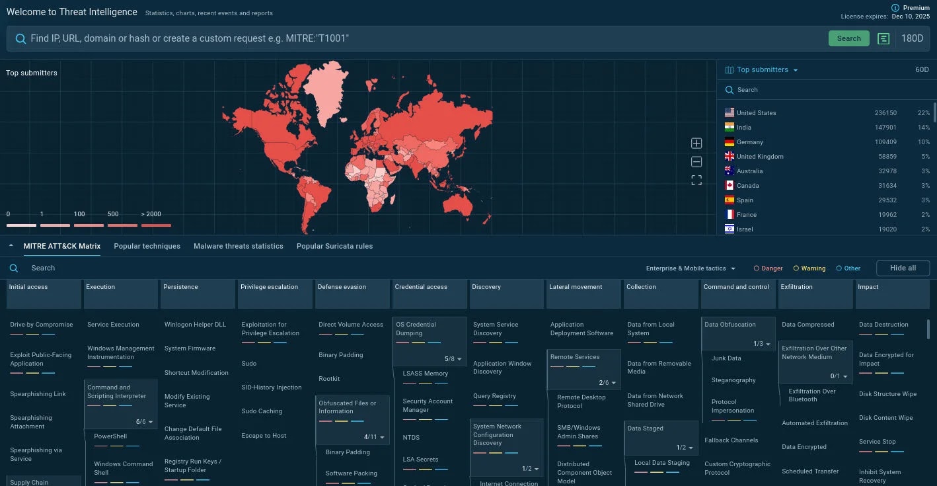Image resolution: width=937 pixels, height=486 pixels.
Task: Switch to Popular Suricata rules tab
Action: click(334, 246)
